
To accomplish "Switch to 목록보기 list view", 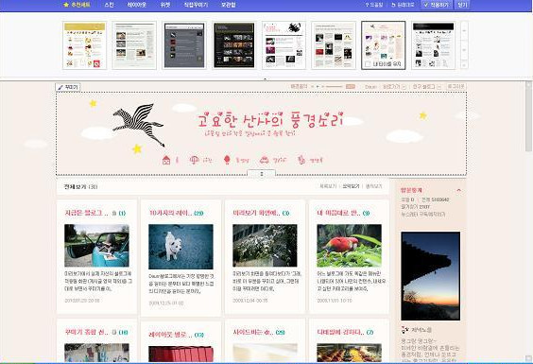I will [x=328, y=186].
